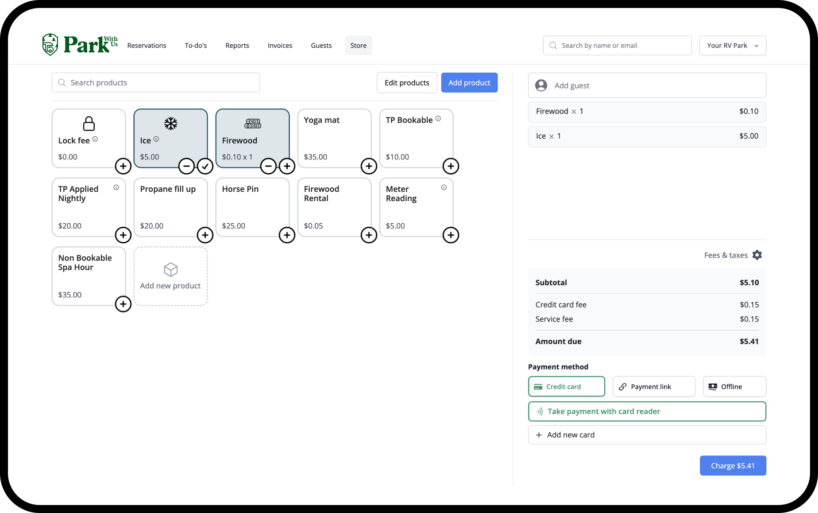Toggle the Ice checkmark confirmation

coord(205,166)
